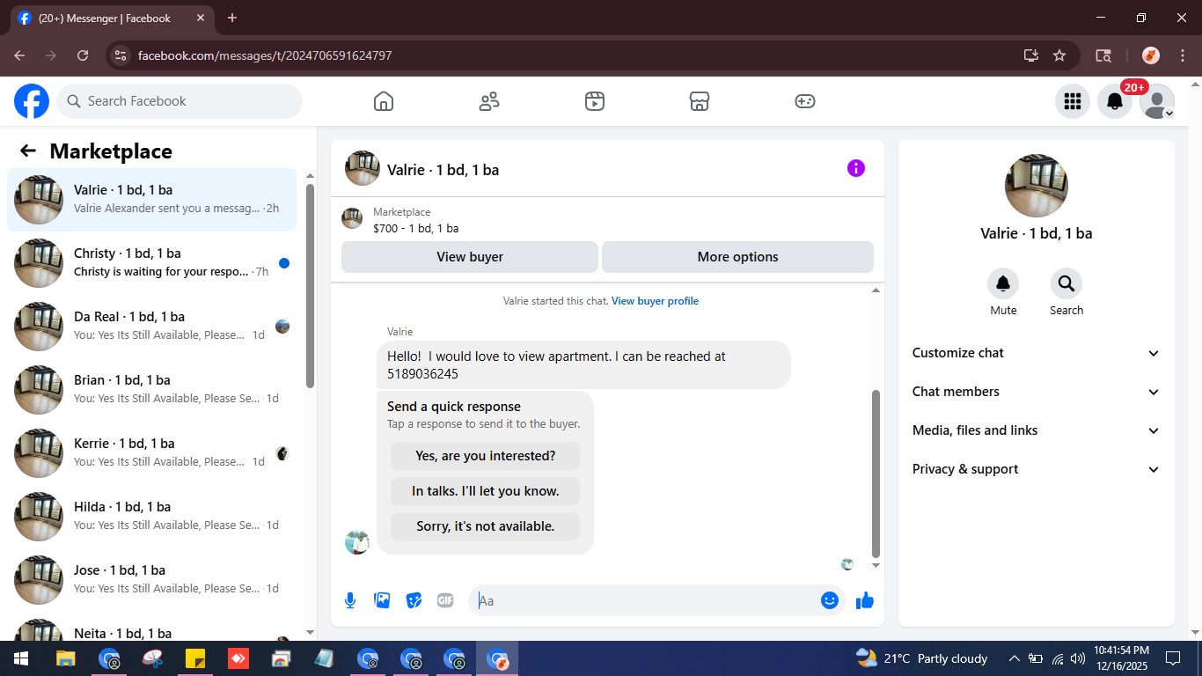Open the Hilda conversation
1202x676 pixels.
click(x=151, y=517)
